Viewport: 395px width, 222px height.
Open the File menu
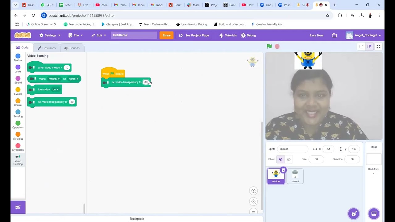point(76,35)
